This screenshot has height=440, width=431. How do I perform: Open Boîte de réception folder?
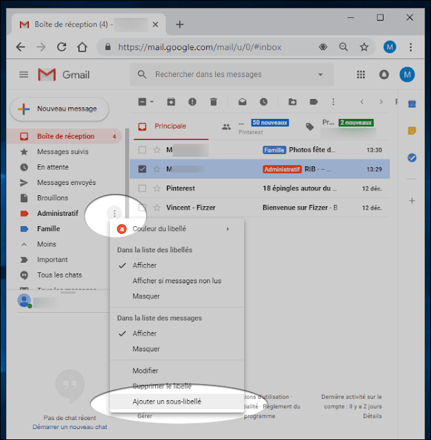click(64, 136)
